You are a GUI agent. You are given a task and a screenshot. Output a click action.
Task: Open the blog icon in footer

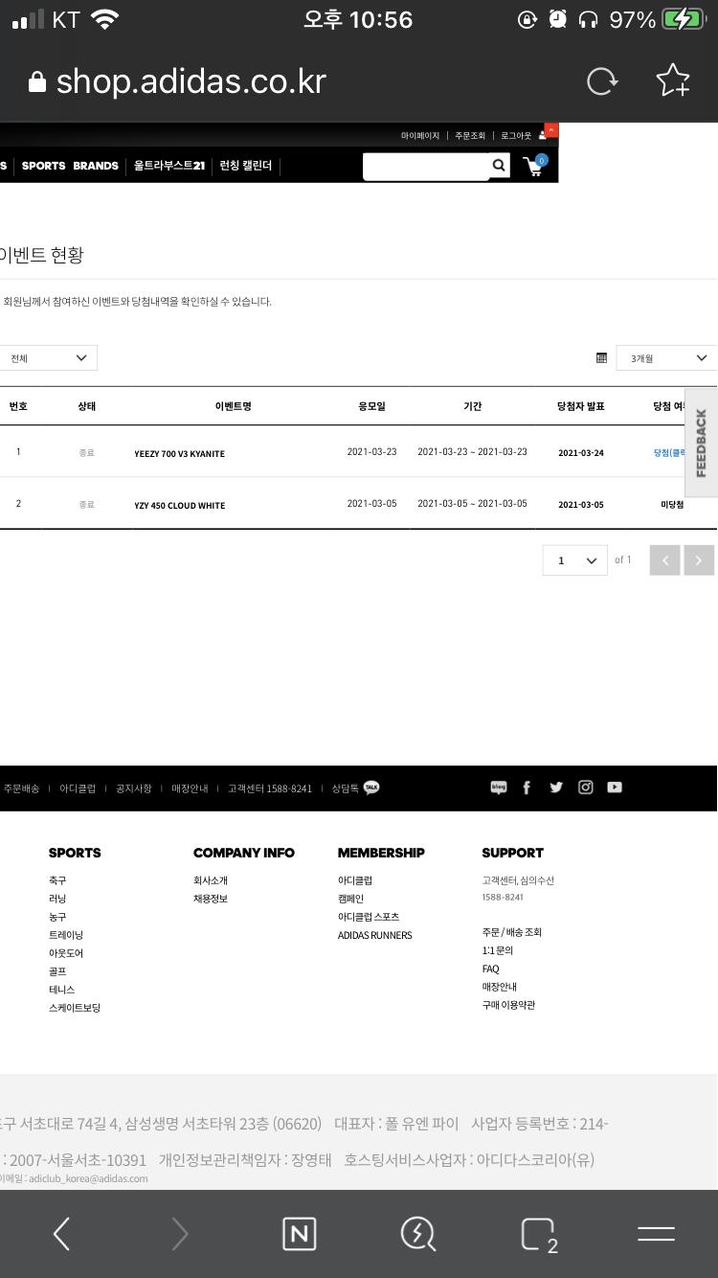tap(499, 787)
